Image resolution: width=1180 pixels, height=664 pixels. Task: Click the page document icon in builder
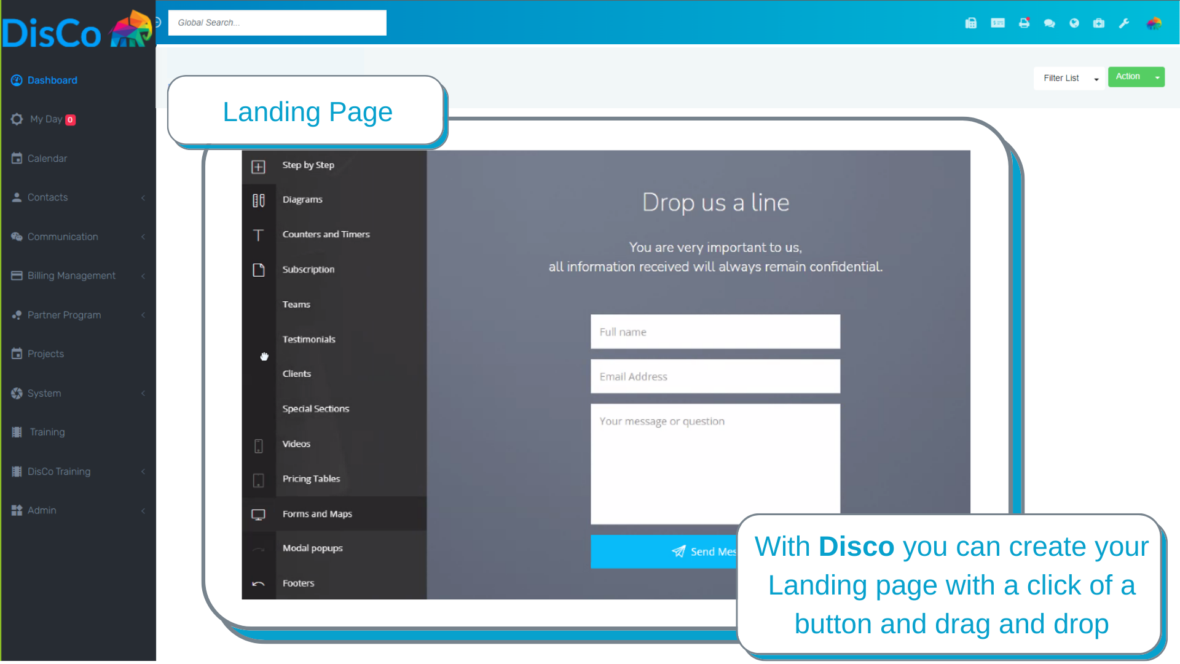coord(259,270)
